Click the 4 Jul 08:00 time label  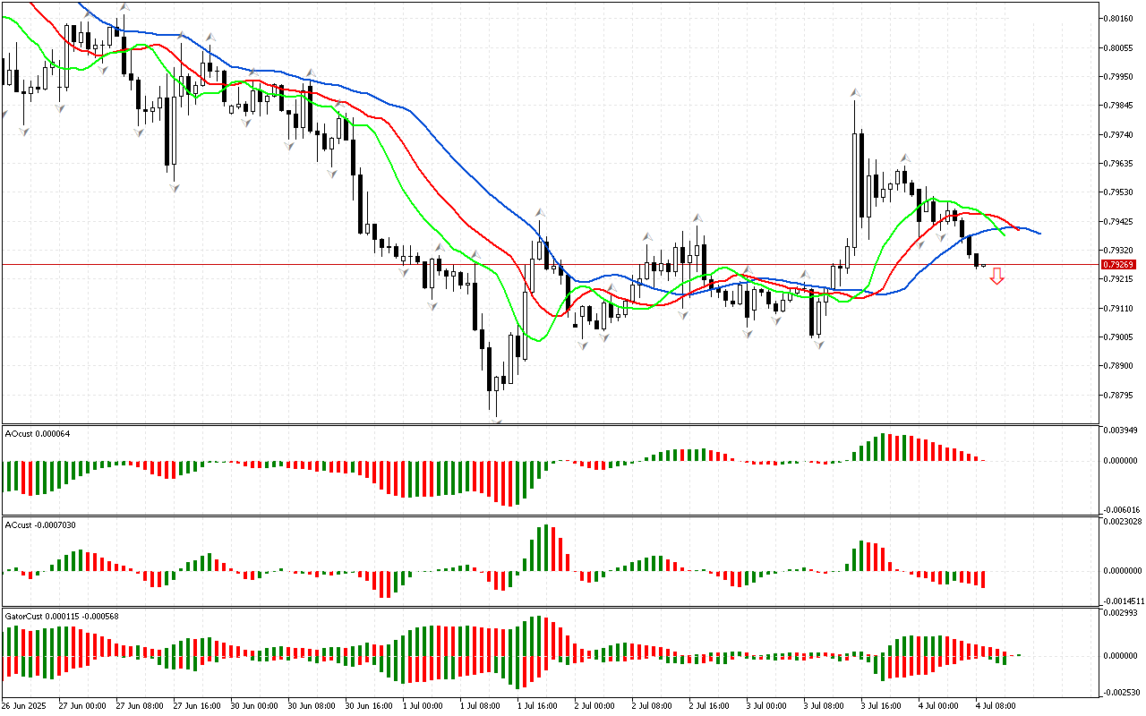point(995,706)
